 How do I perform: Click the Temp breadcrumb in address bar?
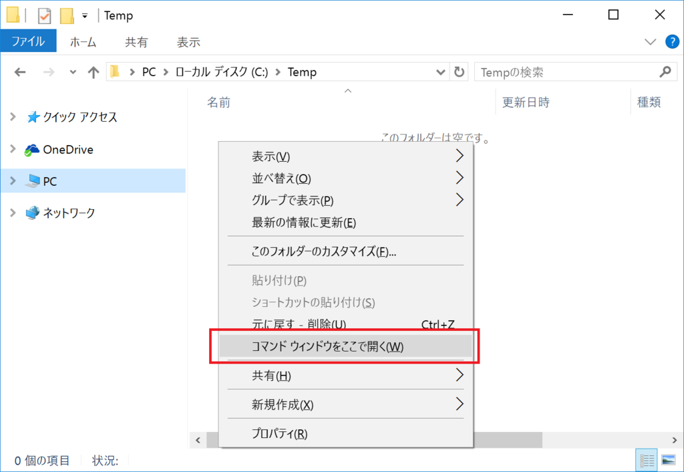pos(302,72)
